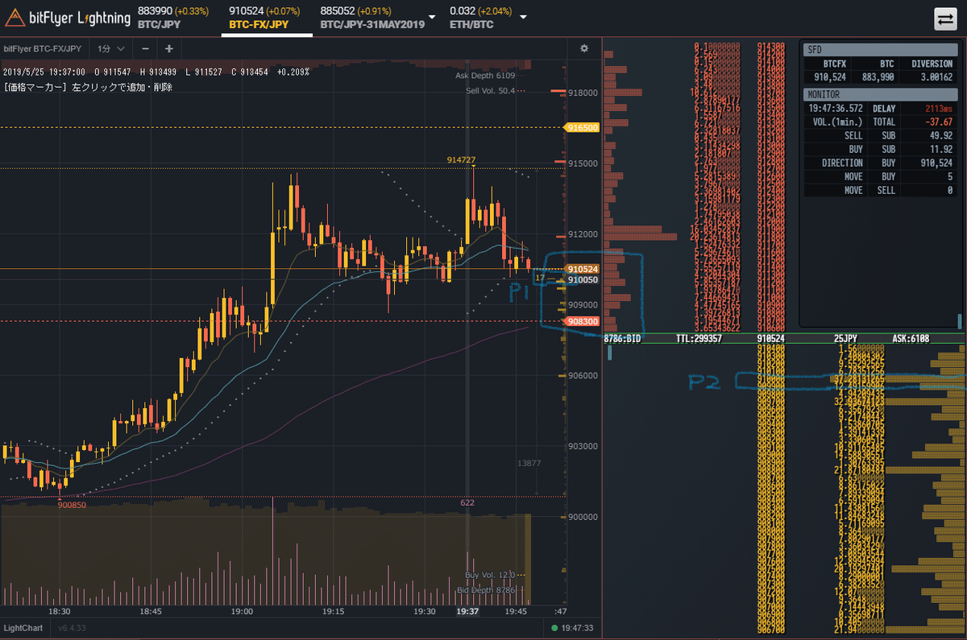Click the 910524 current price label

tap(581, 269)
